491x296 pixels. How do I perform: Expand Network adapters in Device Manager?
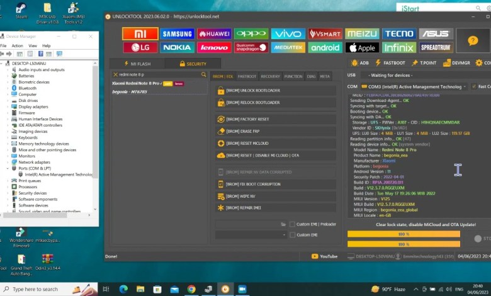pyautogui.click(x=8, y=162)
